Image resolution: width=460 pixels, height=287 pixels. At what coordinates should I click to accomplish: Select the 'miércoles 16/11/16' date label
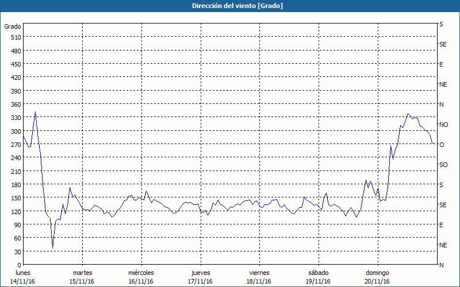pyautogui.click(x=141, y=277)
